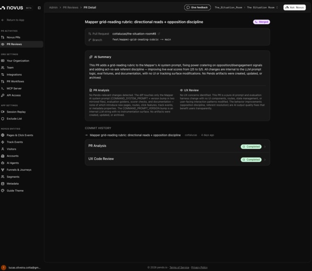Click the feat/mapper-grid-reading-rubric branch name
312x271 pixels.
tap(135, 39)
